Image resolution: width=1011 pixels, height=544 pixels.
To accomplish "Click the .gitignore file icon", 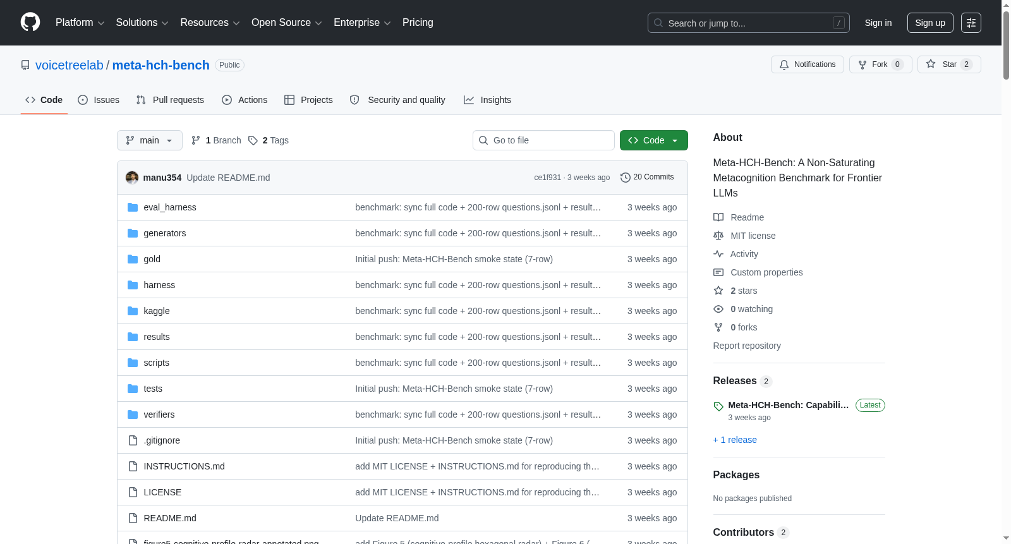I will click(133, 440).
